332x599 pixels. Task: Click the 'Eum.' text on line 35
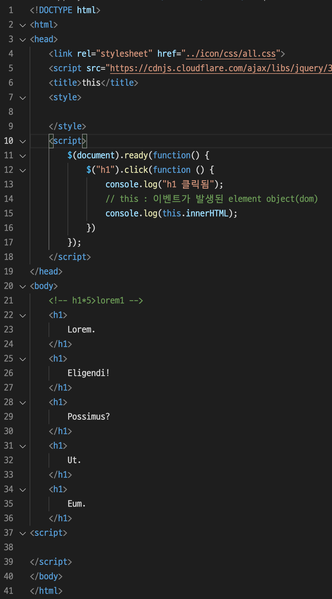click(x=77, y=504)
